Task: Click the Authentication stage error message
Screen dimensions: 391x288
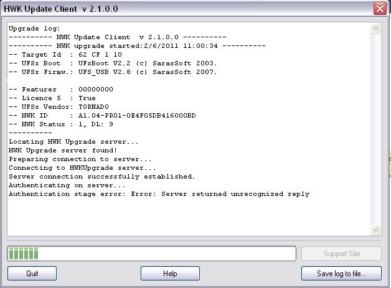Action: (159, 194)
